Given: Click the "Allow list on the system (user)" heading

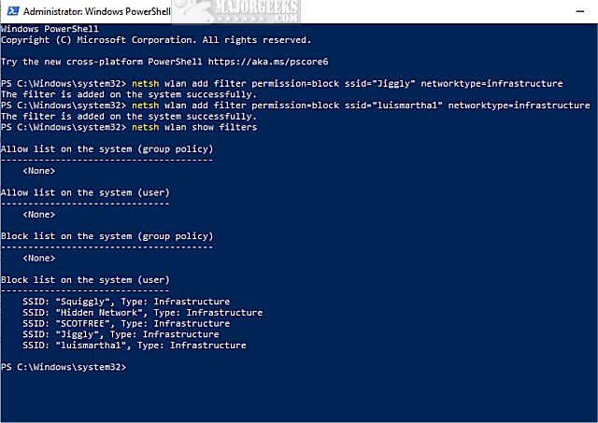Looking at the screenshot, I should click(85, 192).
